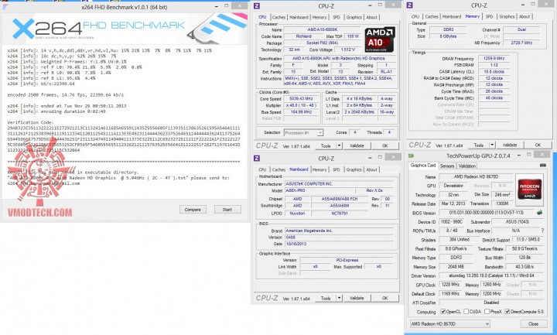The width and height of the screenshot is (557, 335).
Task: Toggle the OpenCL checkbox in GPU-Z
Action: tap(443, 312)
